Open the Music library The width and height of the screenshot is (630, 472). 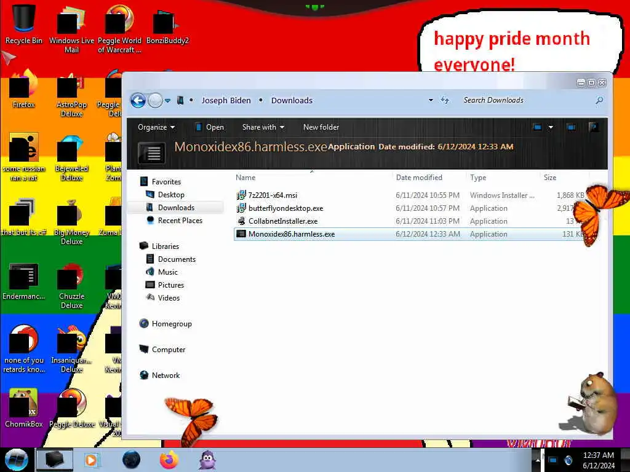point(167,272)
